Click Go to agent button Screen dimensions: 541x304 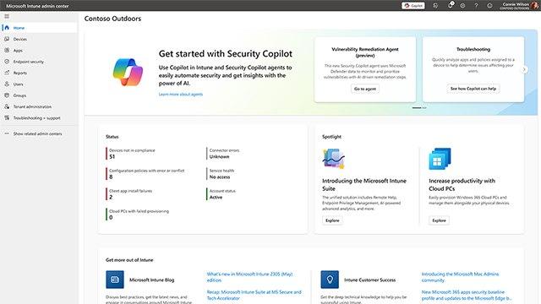[365, 89]
